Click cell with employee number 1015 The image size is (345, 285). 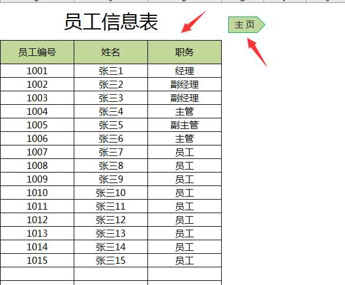pyautogui.click(x=37, y=260)
